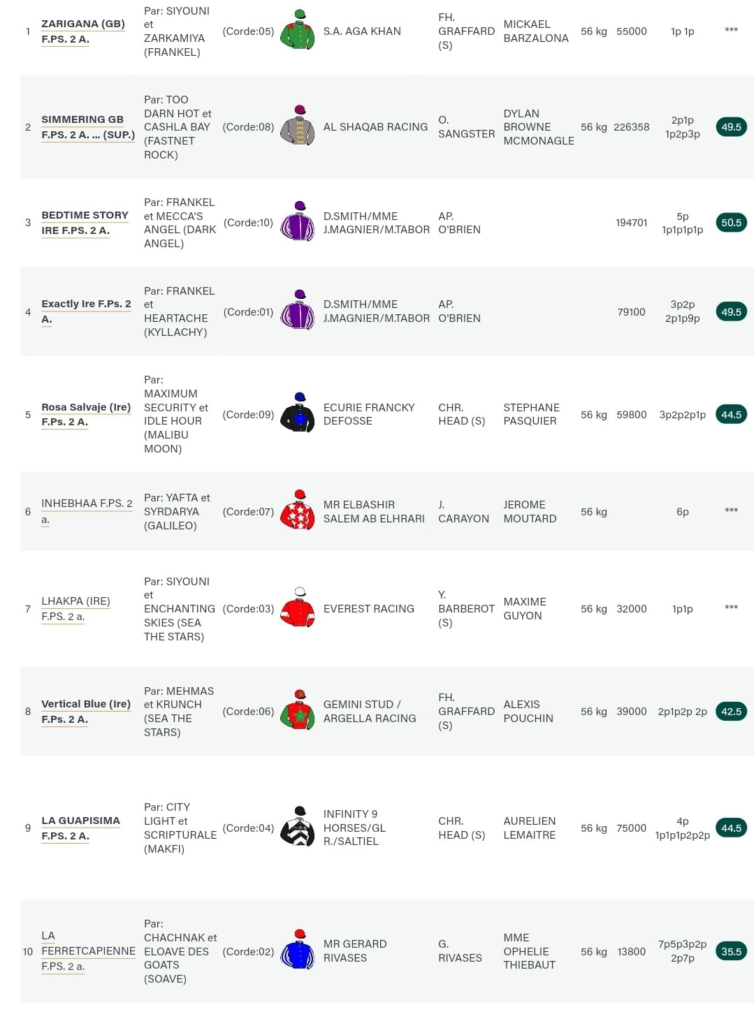Viewport: 754px width, 1014px height.
Task: Open the SIMMERING GB horse page
Action: coord(82,119)
